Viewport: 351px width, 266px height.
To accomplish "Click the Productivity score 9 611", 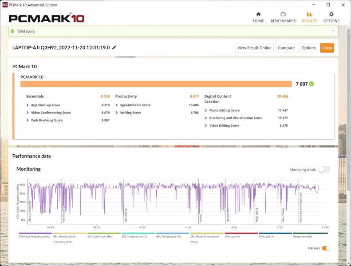I will [x=194, y=96].
